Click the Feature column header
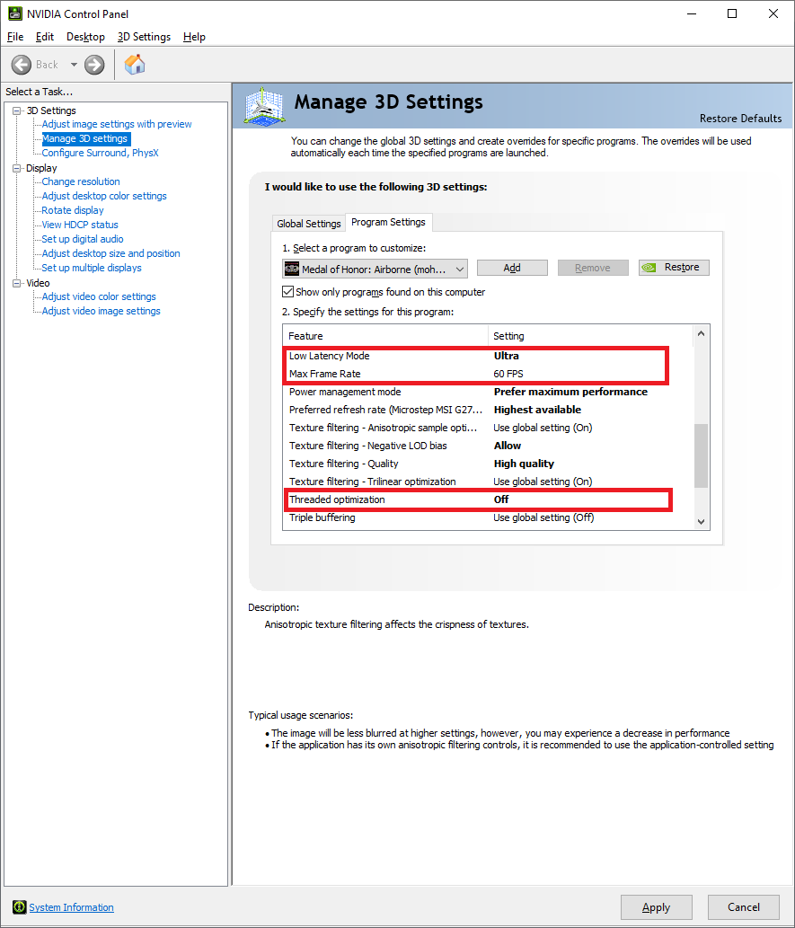 (385, 336)
